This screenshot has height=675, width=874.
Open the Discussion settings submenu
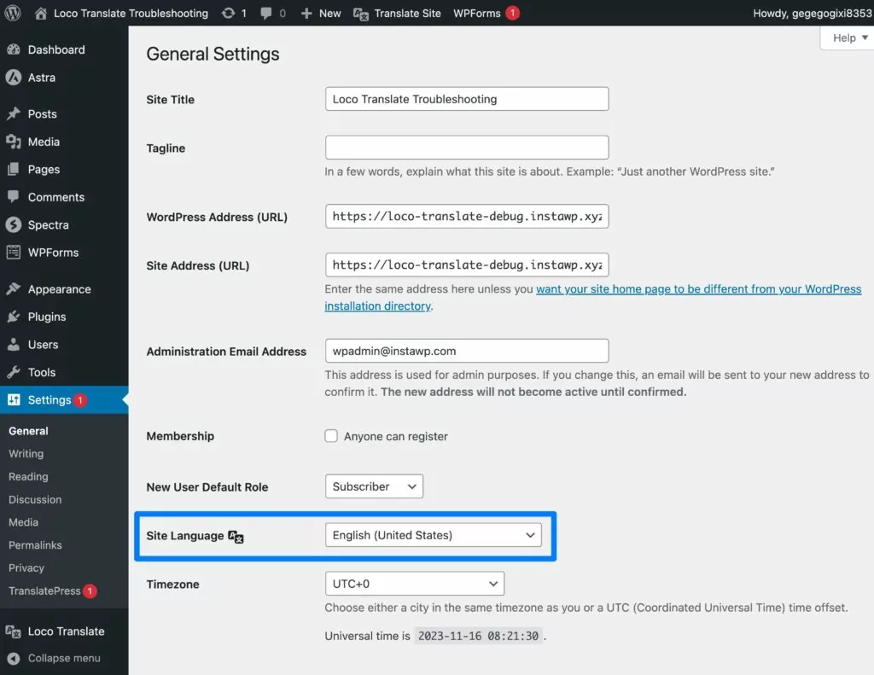(x=35, y=499)
